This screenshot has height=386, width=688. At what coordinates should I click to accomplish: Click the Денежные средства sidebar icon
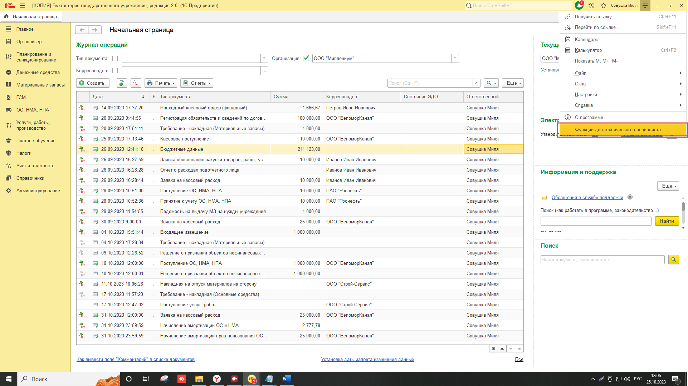9,73
